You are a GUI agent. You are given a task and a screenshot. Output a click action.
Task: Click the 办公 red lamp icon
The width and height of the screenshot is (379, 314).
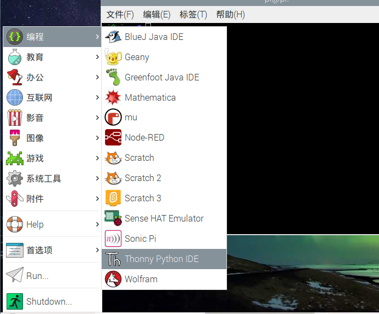click(15, 77)
